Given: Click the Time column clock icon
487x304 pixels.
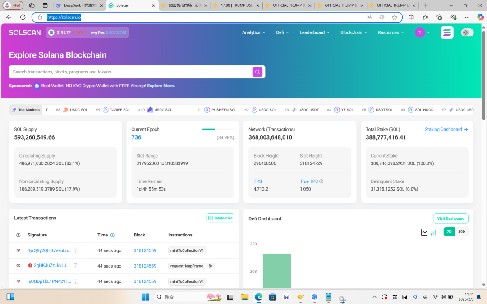Looking at the screenshot, I should (112, 235).
